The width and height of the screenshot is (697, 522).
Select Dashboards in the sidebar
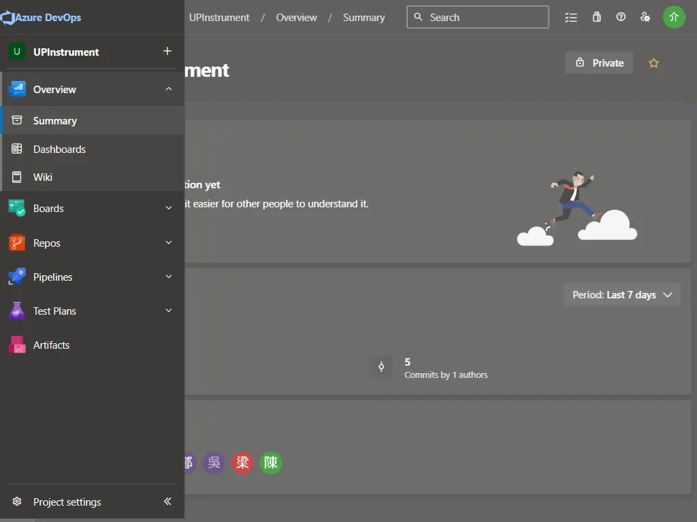93,149
